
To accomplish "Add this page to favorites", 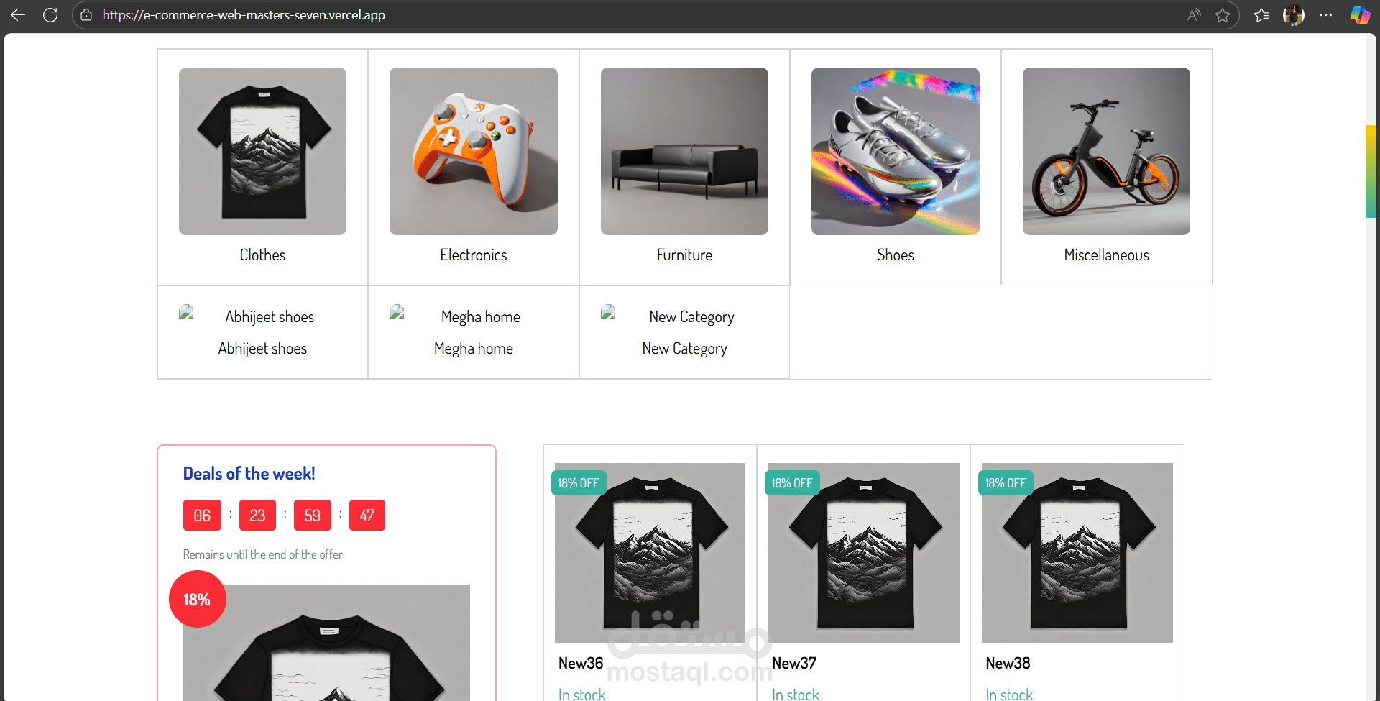I will 1223,15.
